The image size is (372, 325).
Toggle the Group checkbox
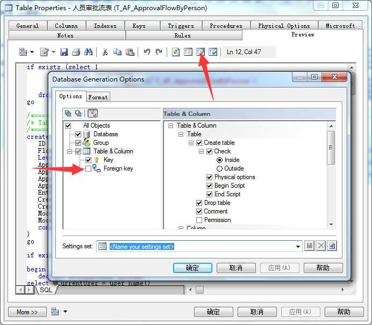(x=78, y=143)
